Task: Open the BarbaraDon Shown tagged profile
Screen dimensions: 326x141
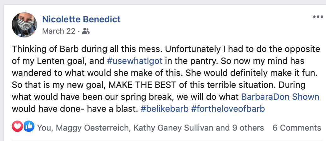Action: coord(280,97)
